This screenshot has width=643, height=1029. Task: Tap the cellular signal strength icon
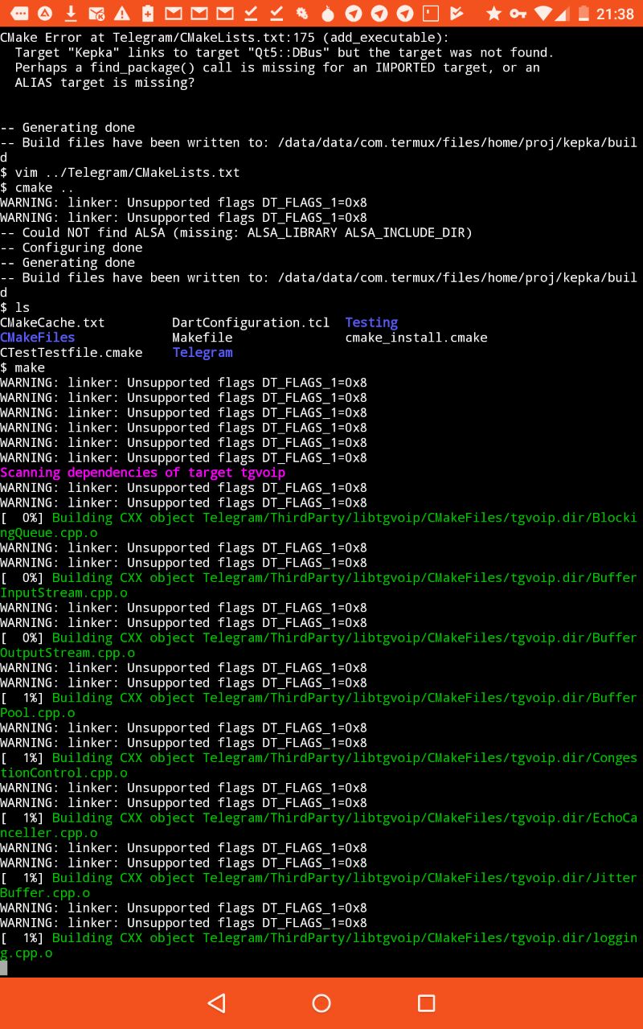point(563,13)
